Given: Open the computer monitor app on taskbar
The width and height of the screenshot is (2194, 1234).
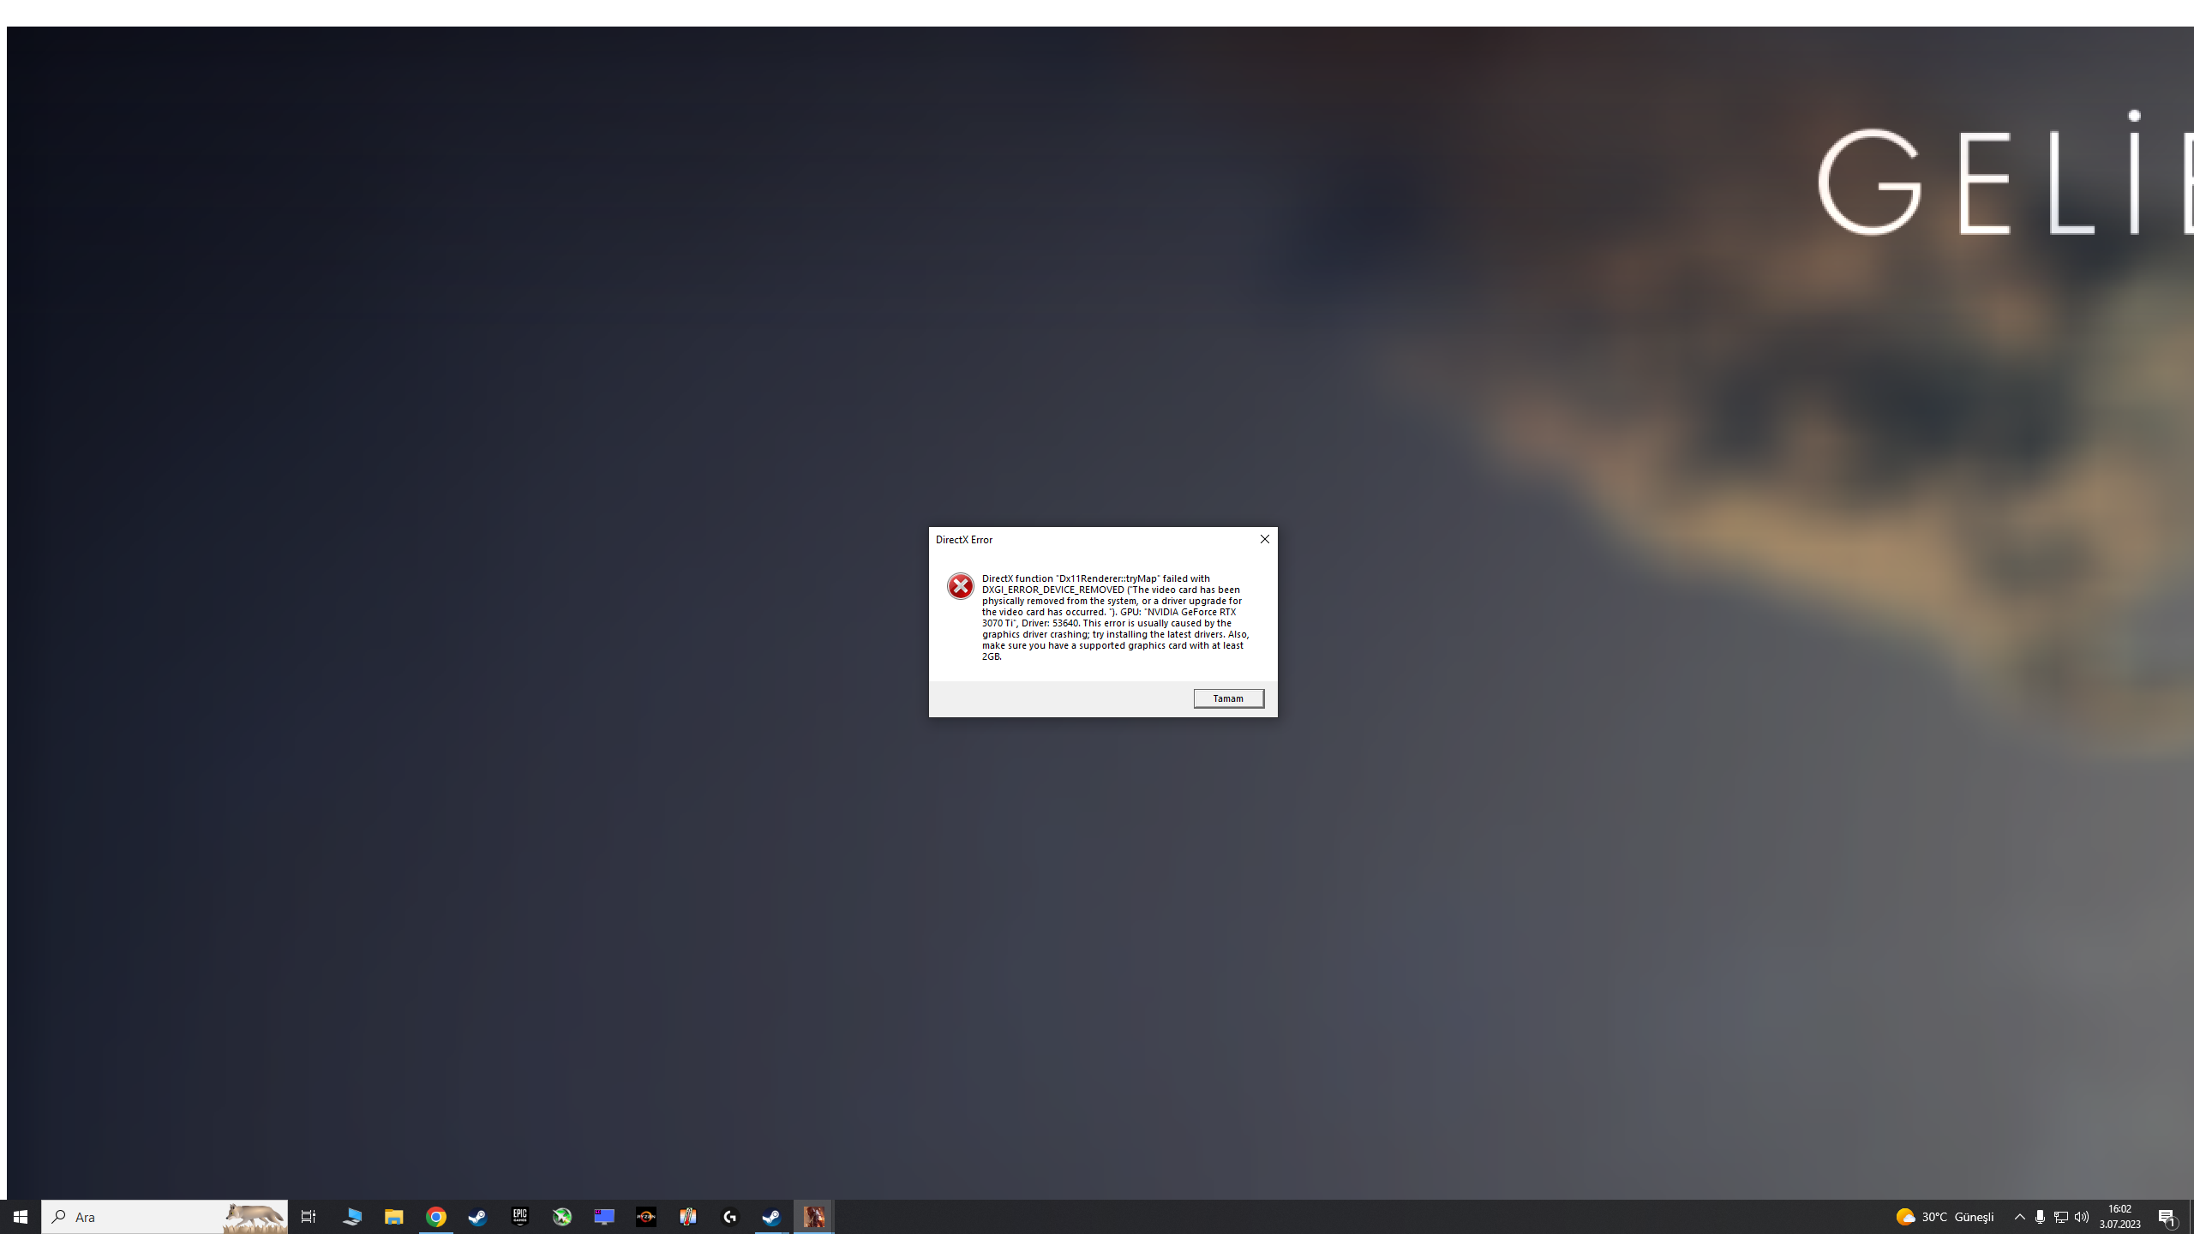Looking at the screenshot, I should [351, 1217].
